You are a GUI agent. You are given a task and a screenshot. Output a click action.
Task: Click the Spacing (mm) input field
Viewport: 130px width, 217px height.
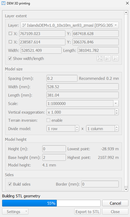(x=62, y=79)
